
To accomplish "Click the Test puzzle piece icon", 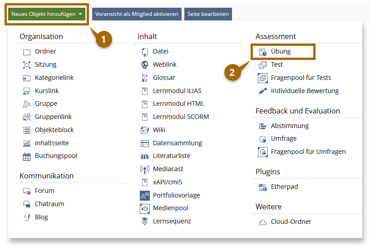I will [x=262, y=65].
